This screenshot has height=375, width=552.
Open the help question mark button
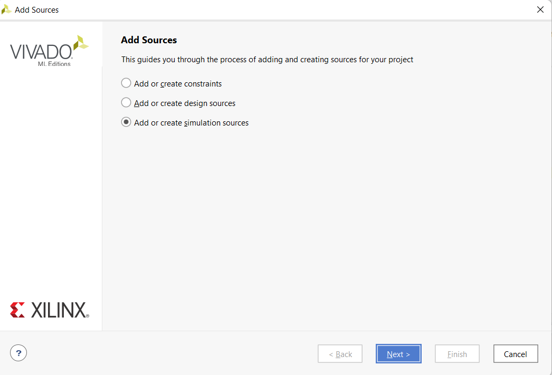coord(18,353)
